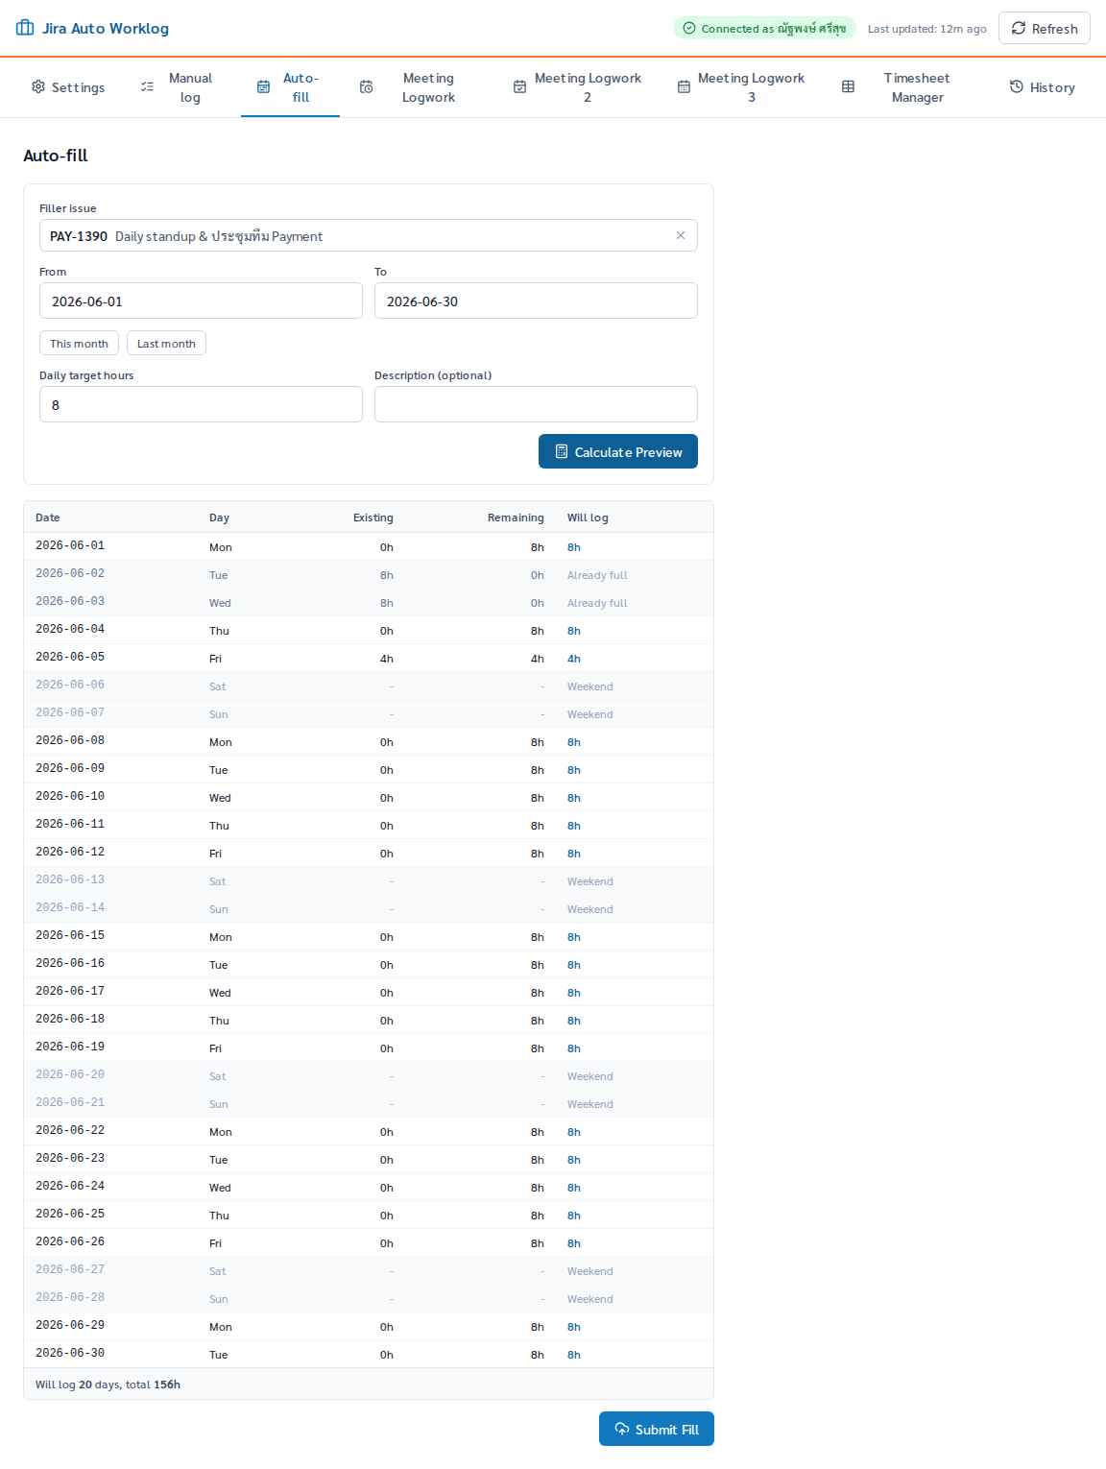Click the Remaining column header

tap(516, 518)
